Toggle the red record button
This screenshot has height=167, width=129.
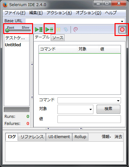tap(122, 30)
